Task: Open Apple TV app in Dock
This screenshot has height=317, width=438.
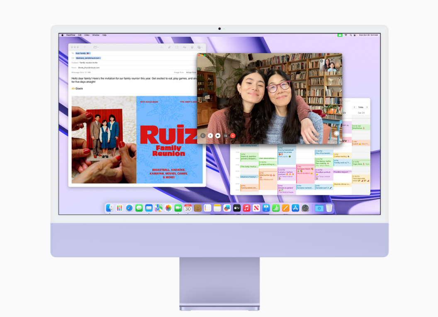Action: [237, 208]
